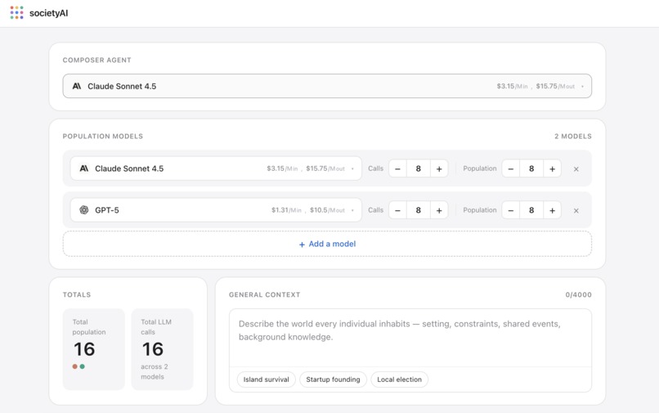
Task: Open the Claude Sonnet 4.5 population model dropdown
Action: tap(216, 168)
